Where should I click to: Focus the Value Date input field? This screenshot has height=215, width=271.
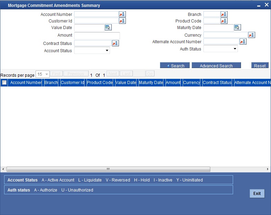tap(89, 28)
